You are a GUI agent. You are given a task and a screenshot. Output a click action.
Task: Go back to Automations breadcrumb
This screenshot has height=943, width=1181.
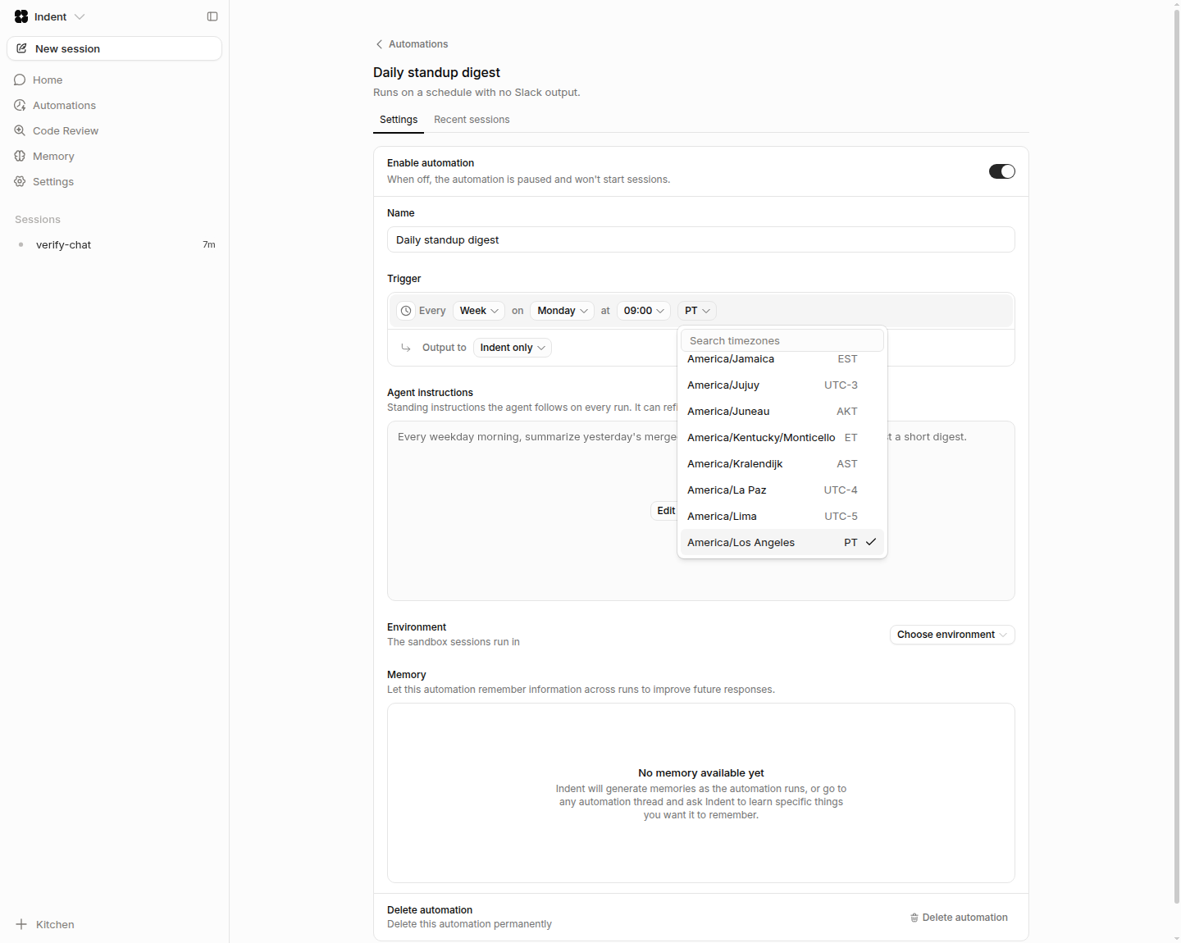[x=412, y=44]
